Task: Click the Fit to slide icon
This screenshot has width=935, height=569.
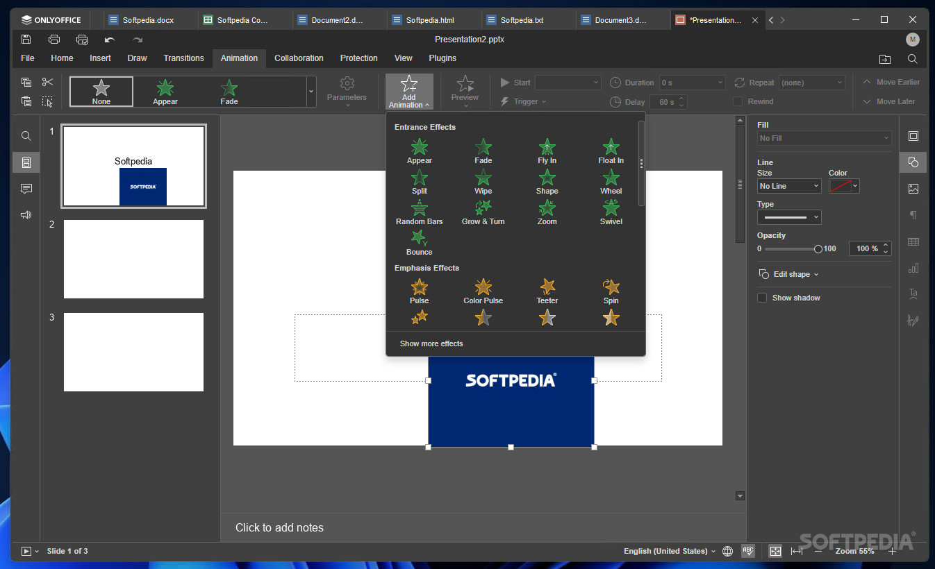Action: click(775, 551)
